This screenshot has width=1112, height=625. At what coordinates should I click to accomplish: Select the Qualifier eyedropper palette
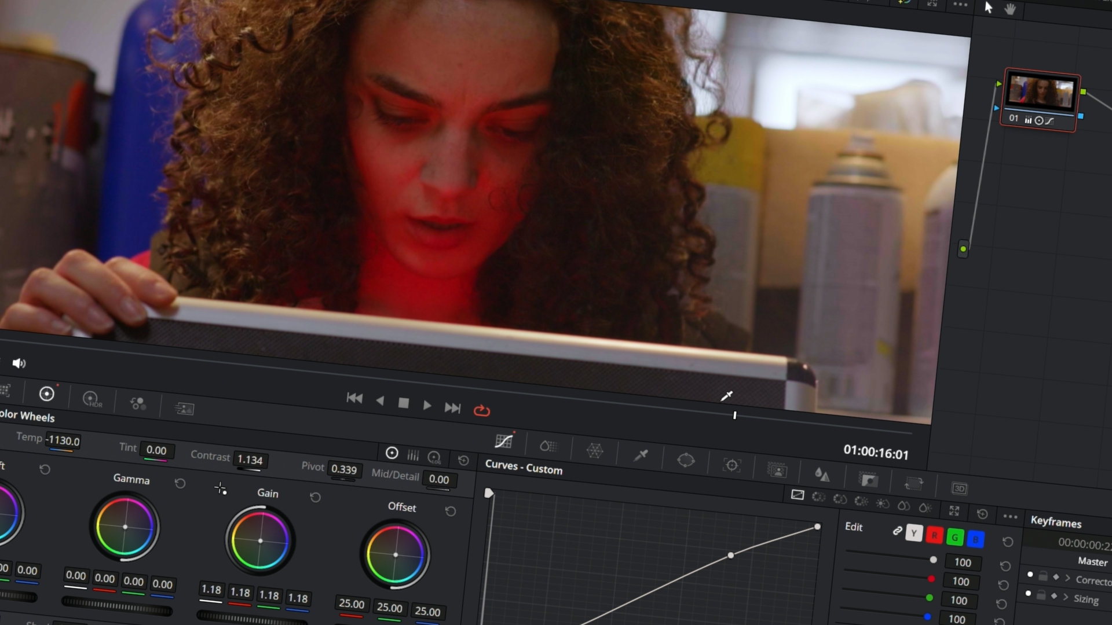point(641,455)
